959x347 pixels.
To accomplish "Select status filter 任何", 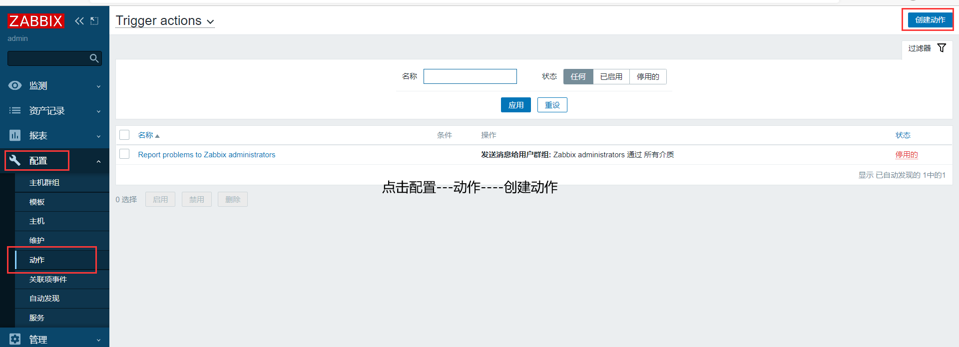I will pyautogui.click(x=578, y=76).
